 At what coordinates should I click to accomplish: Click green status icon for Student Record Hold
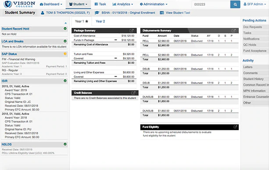pyautogui.click(x=65, y=29)
